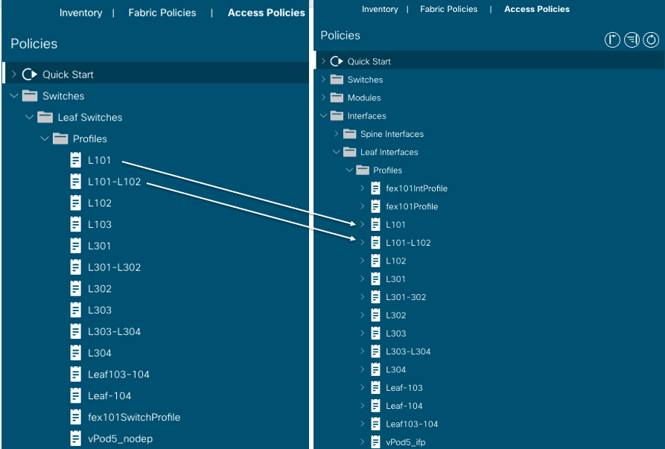This screenshot has width=665, height=449.
Task: Click the fex101Profile policy icon
Action: click(375, 206)
